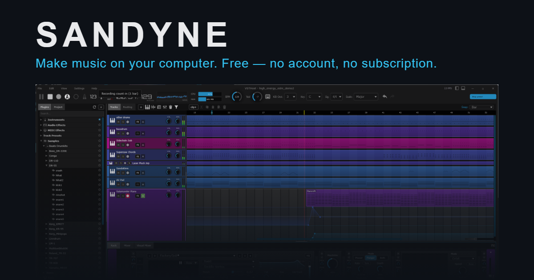Image resolution: width=534 pixels, height=280 pixels.
Task: Click the undo arrow icon
Action: [x=385, y=96]
